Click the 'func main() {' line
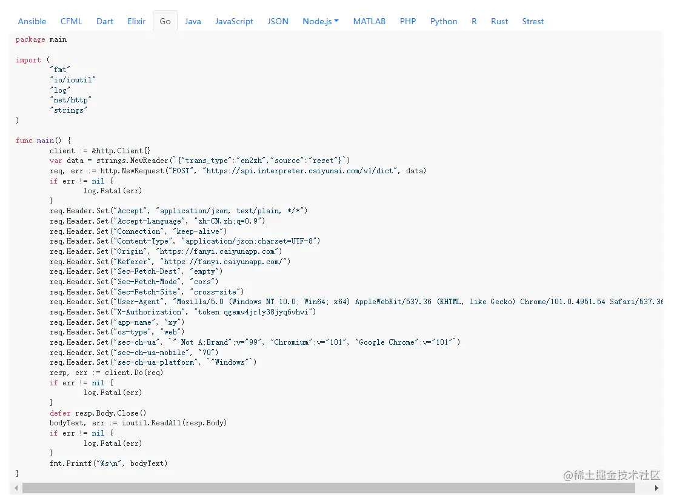The image size is (674, 495). [x=43, y=141]
